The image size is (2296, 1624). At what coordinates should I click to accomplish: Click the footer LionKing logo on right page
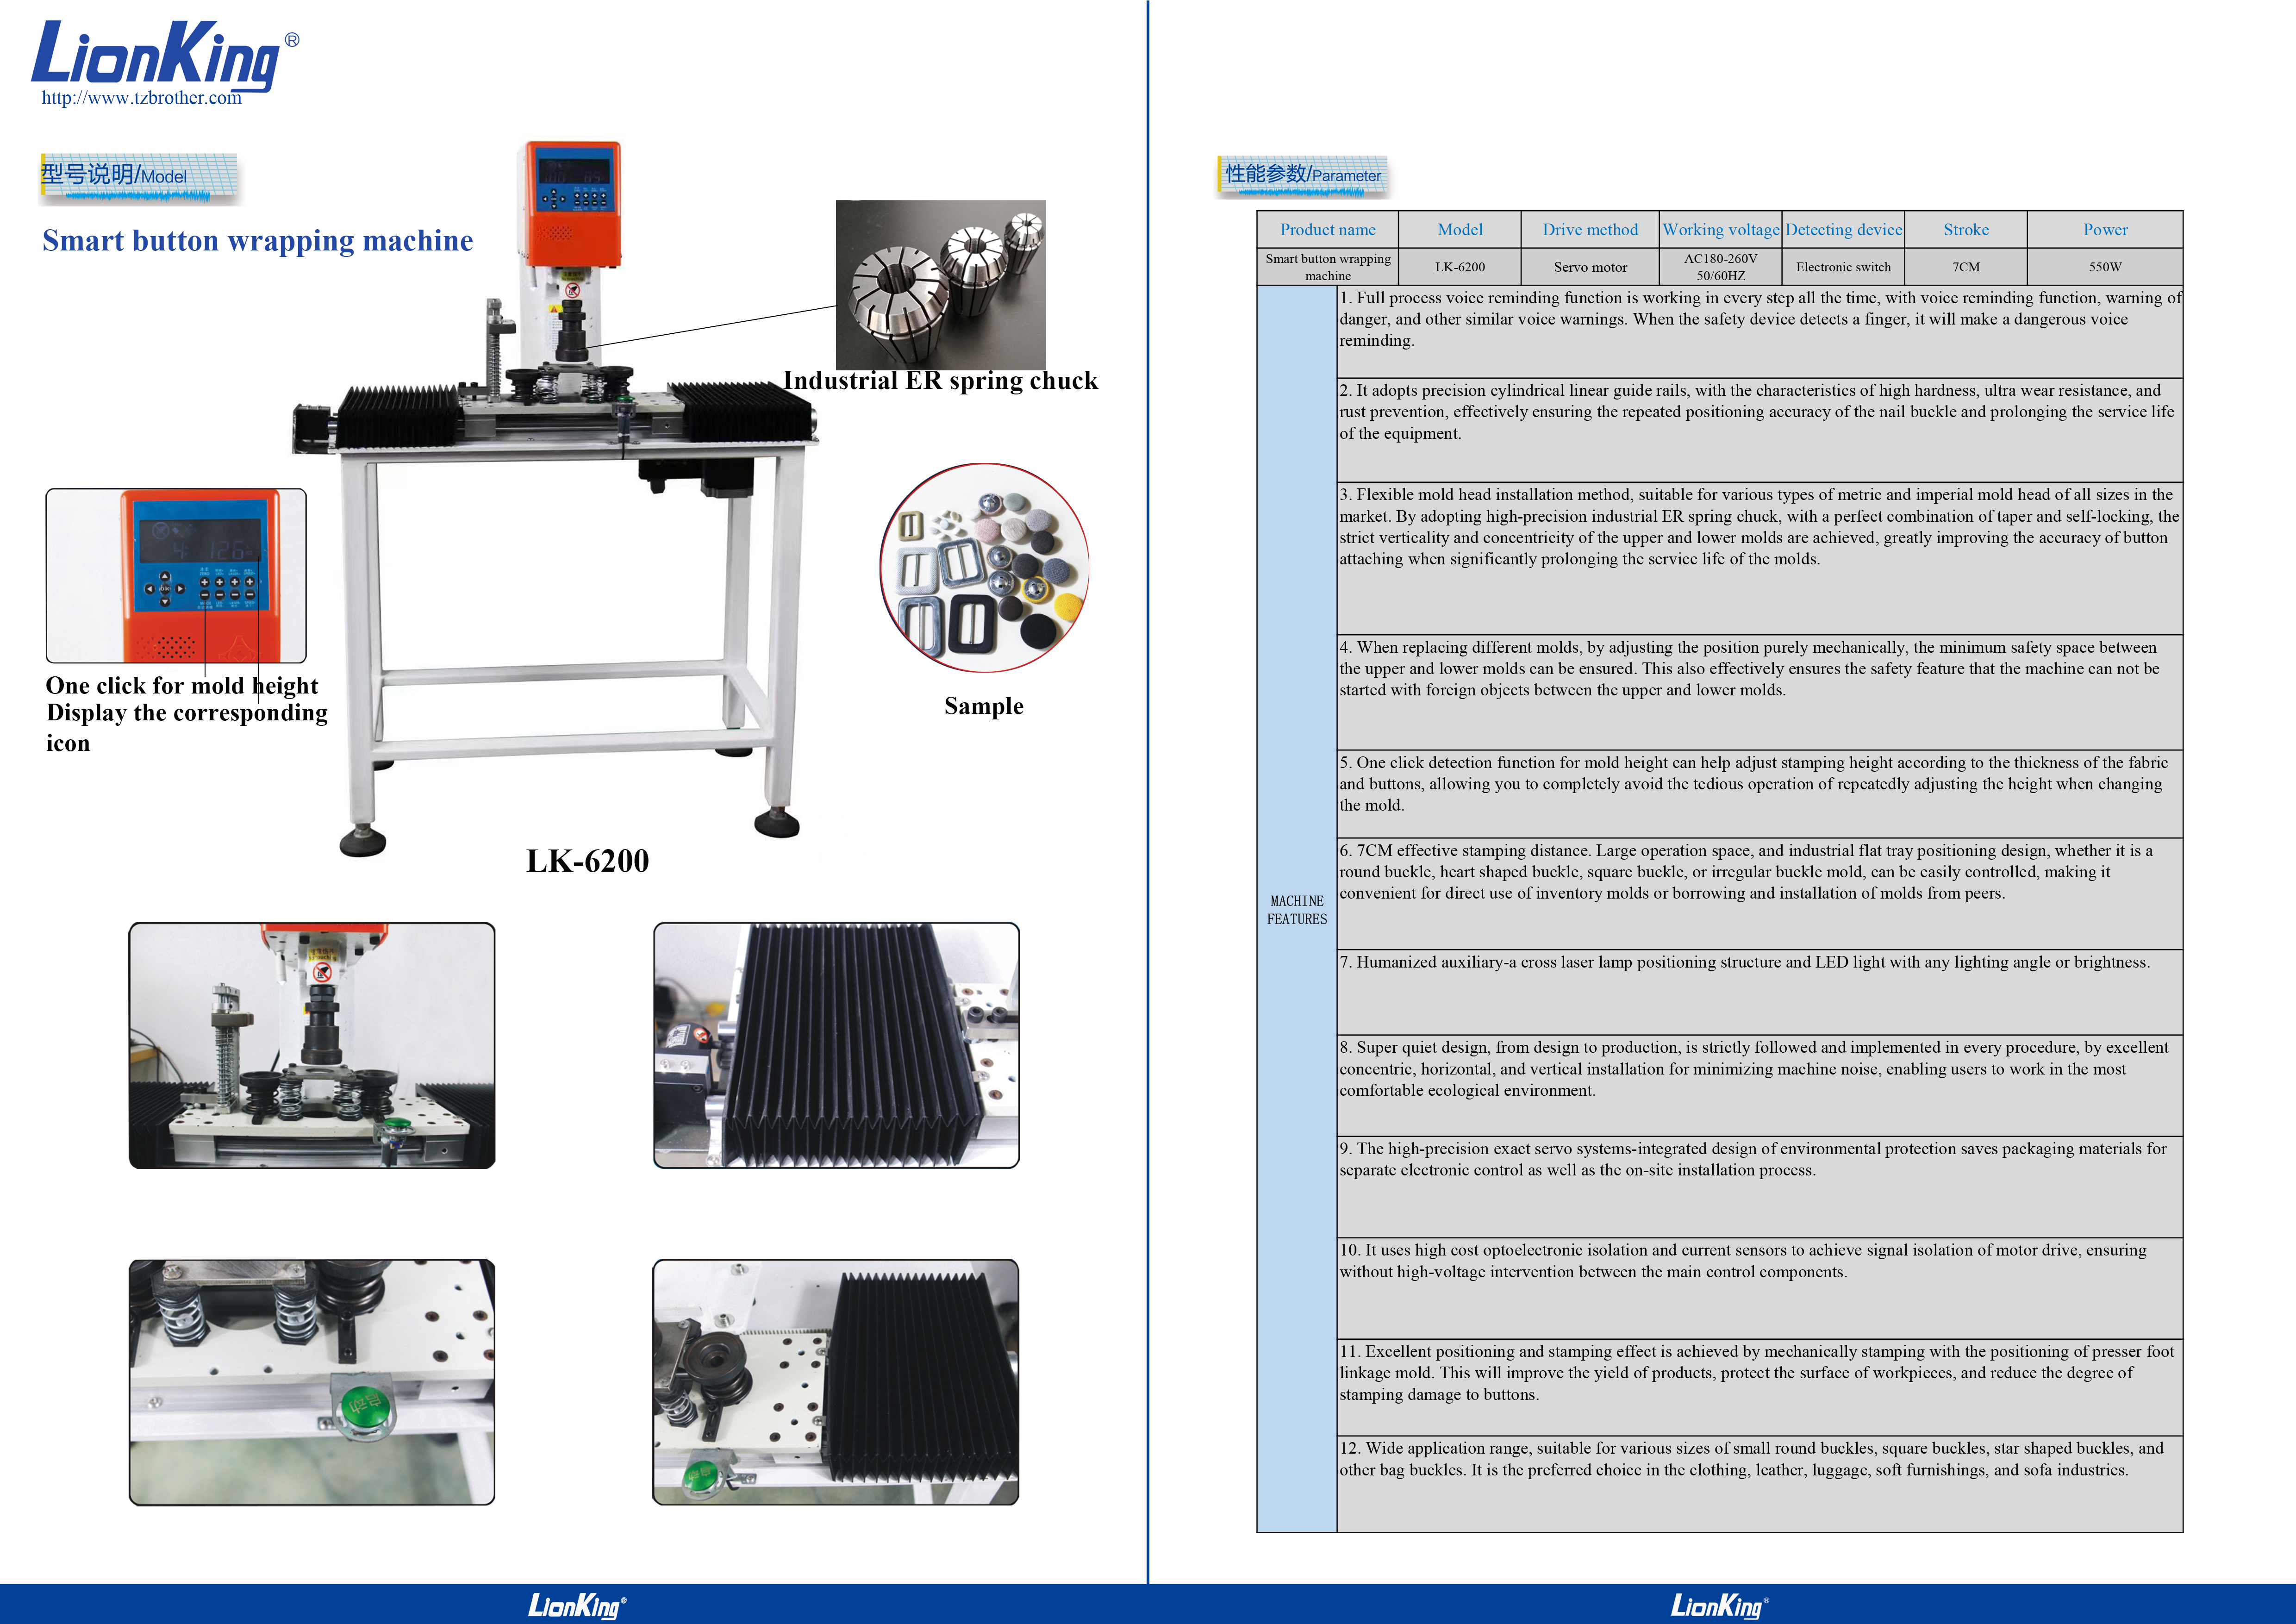tap(1720, 1606)
